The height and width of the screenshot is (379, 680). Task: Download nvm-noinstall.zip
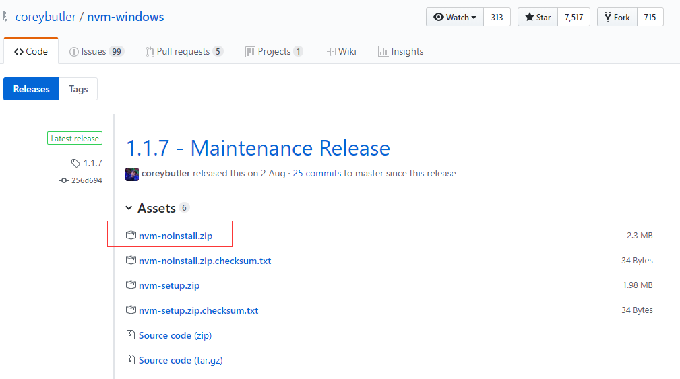tap(176, 236)
